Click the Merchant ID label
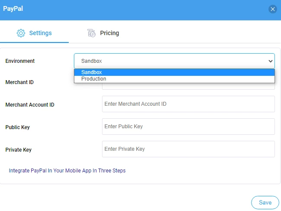This screenshot has width=281, height=211. 19,82
